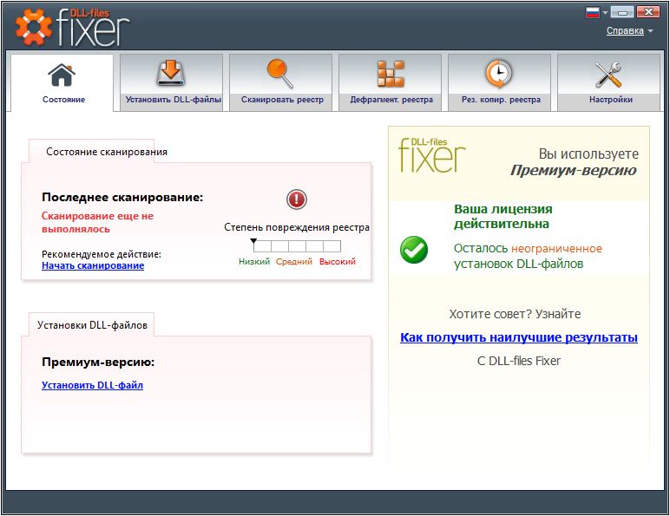The image size is (670, 516).
Task: Open the Рез. копир. реестра tab
Action: 500,83
